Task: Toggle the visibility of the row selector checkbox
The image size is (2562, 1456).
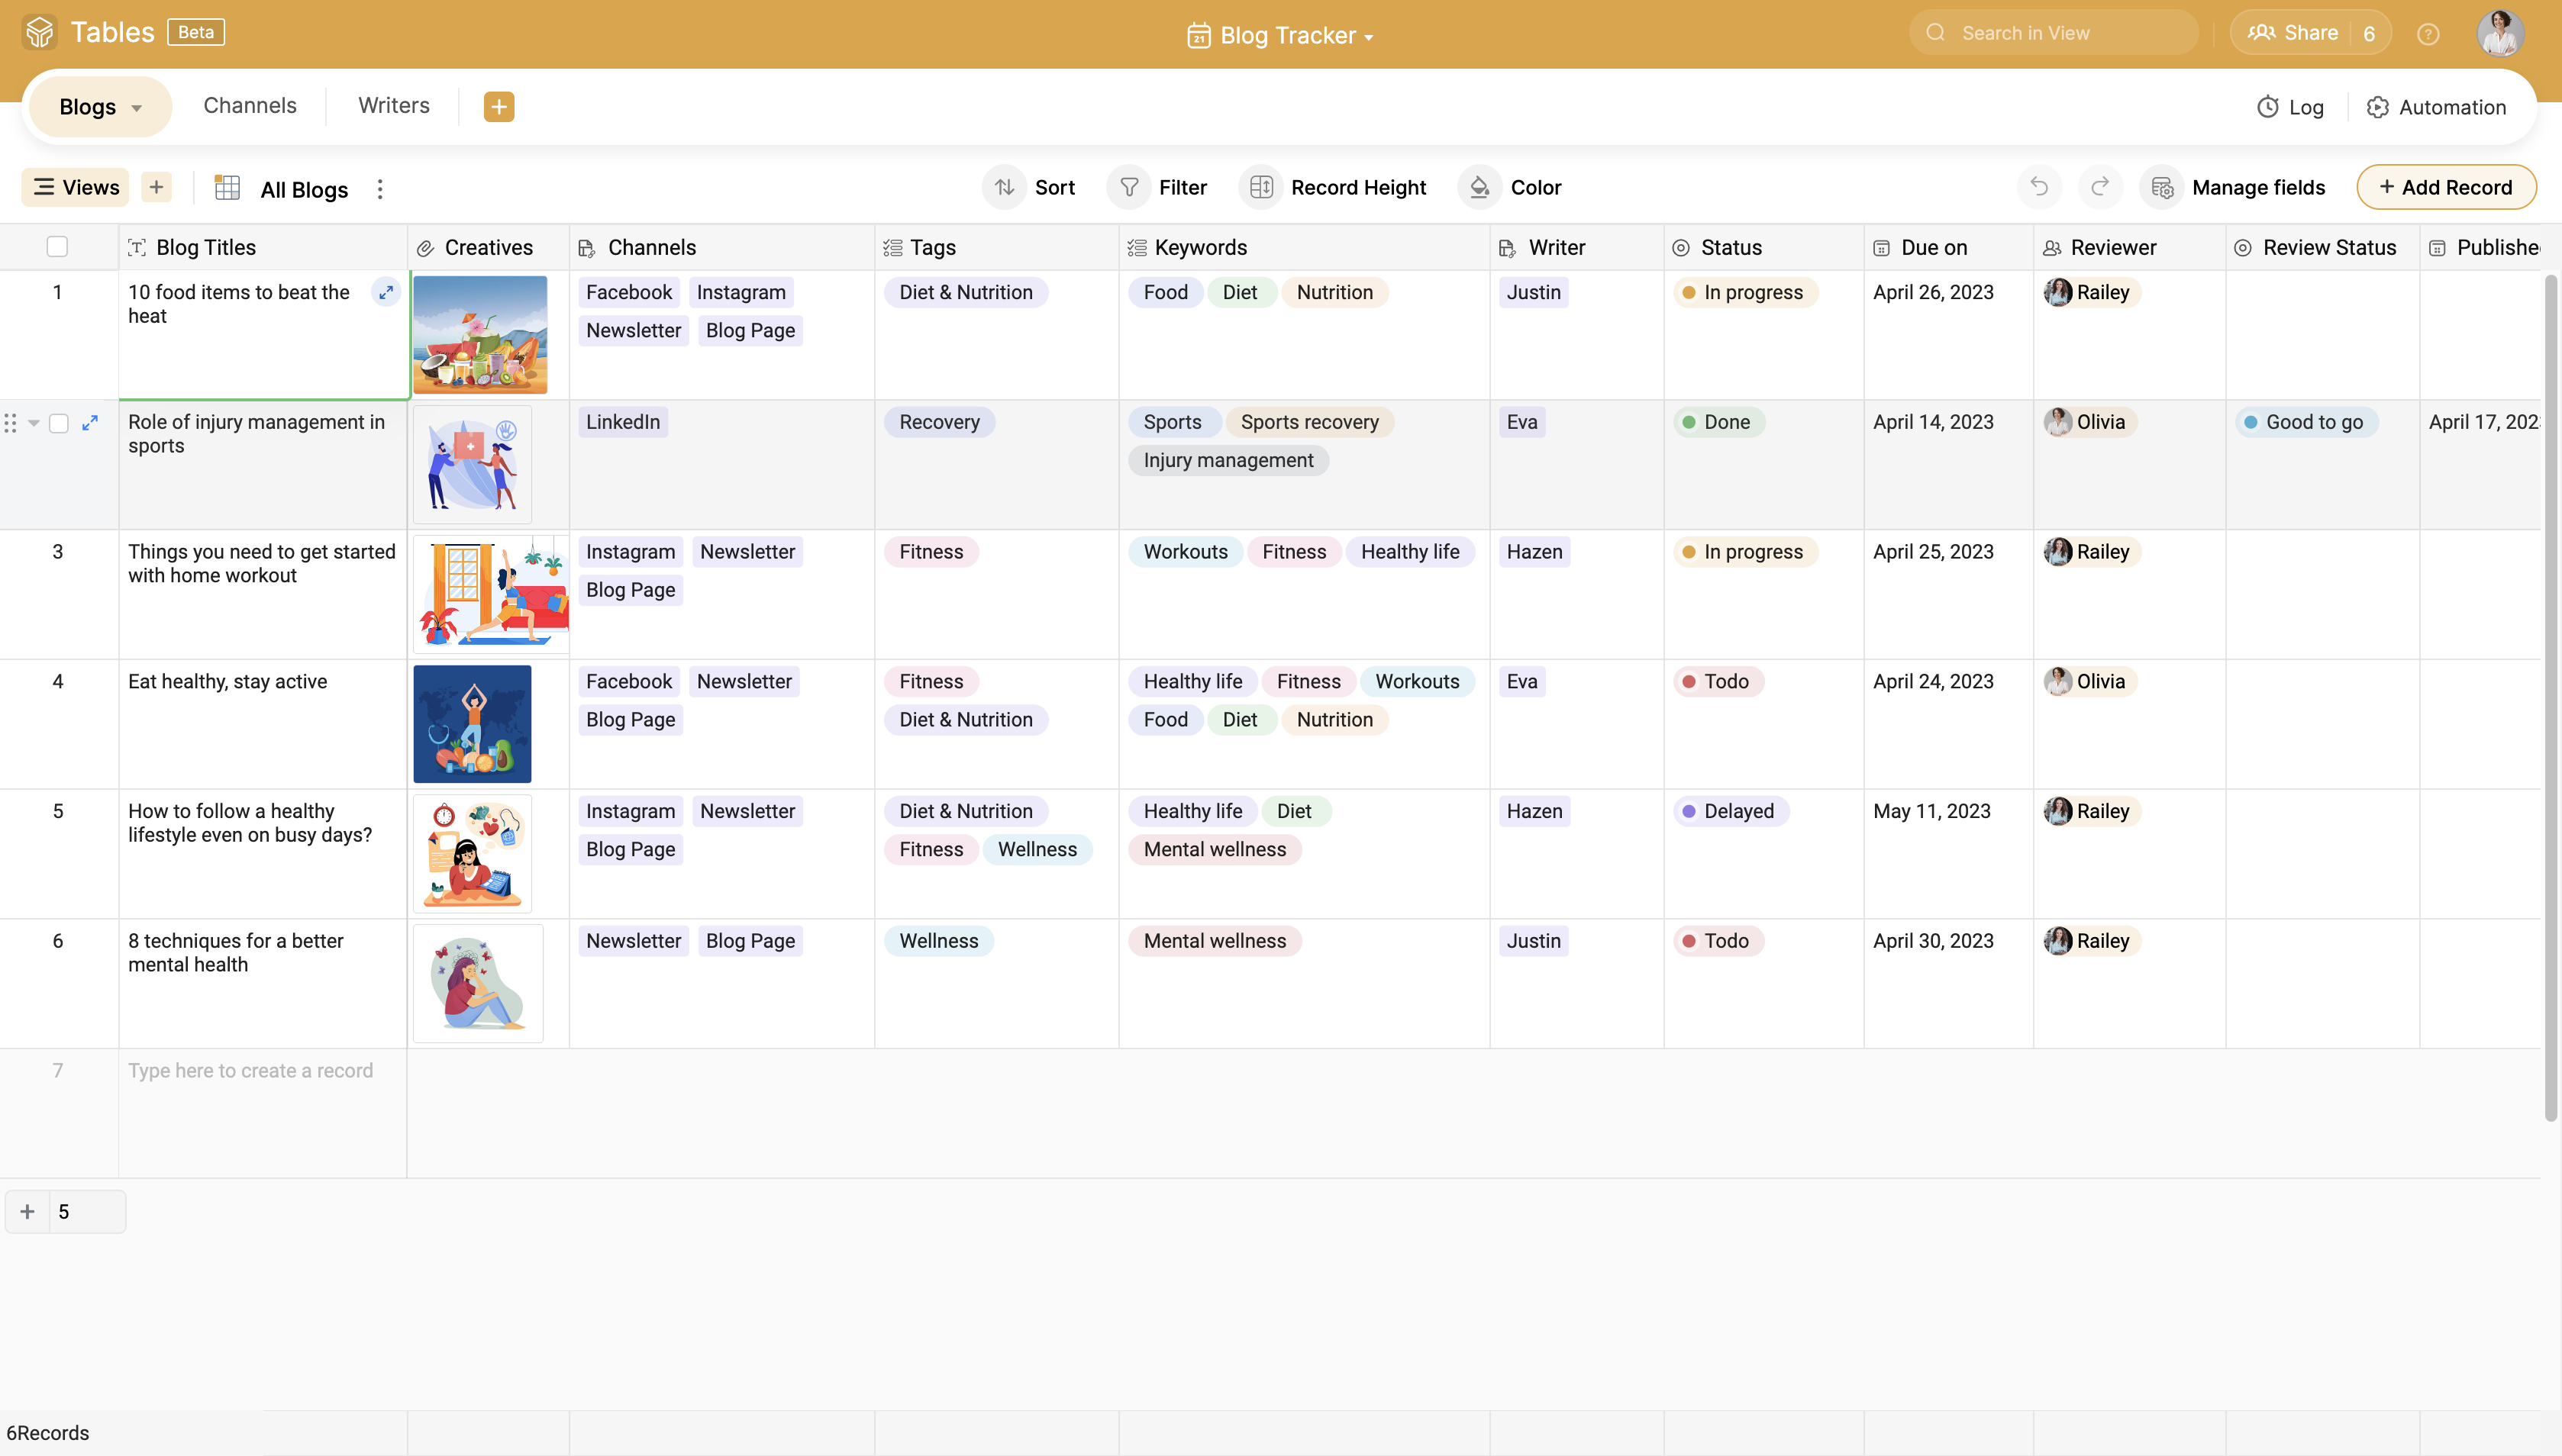Action: click(58, 422)
